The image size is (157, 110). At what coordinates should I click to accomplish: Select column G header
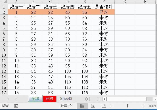(x=125, y=2)
